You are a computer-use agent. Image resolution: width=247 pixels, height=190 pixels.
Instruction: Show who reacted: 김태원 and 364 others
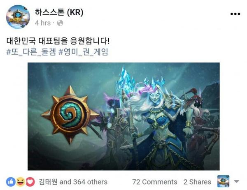(73, 182)
